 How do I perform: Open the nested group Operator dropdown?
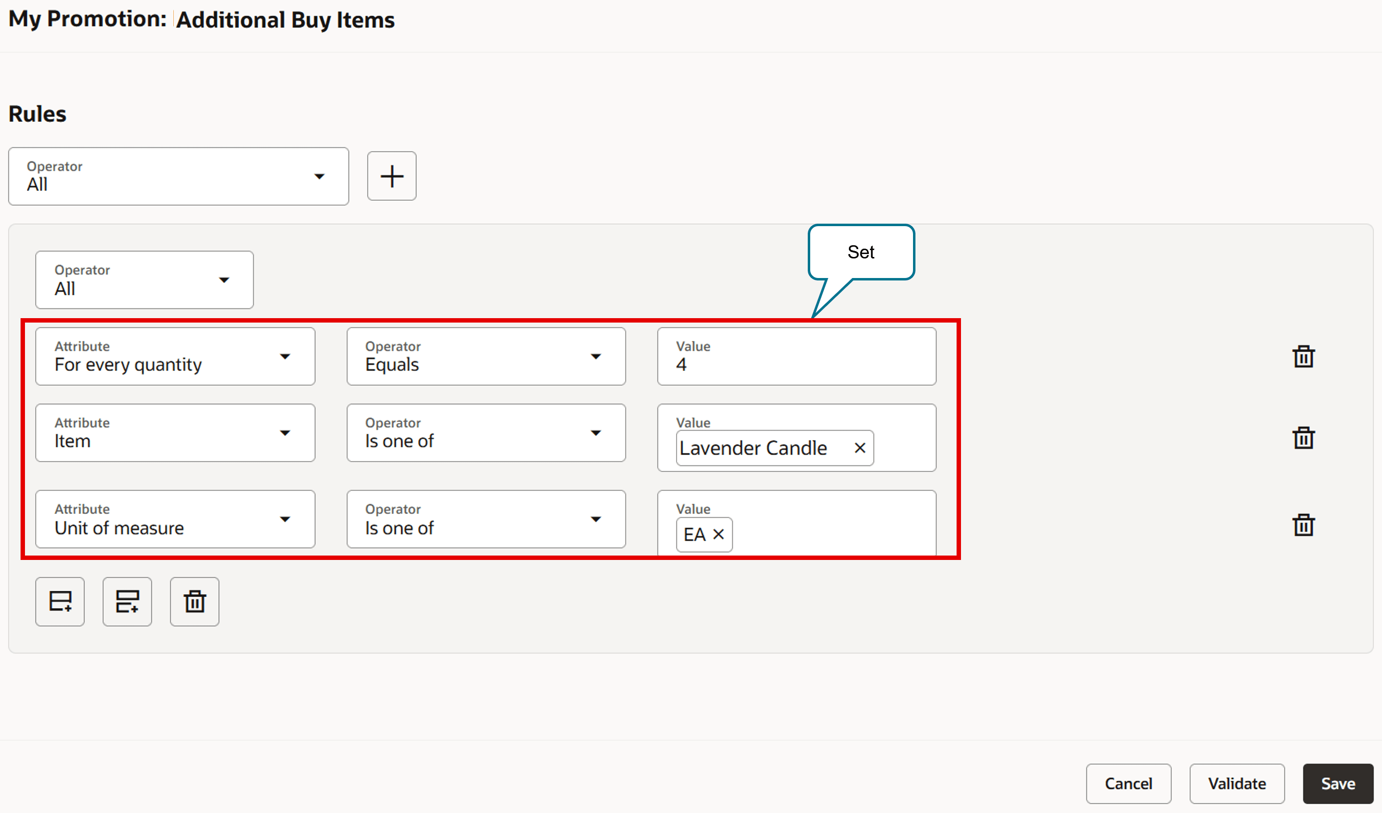coord(144,279)
